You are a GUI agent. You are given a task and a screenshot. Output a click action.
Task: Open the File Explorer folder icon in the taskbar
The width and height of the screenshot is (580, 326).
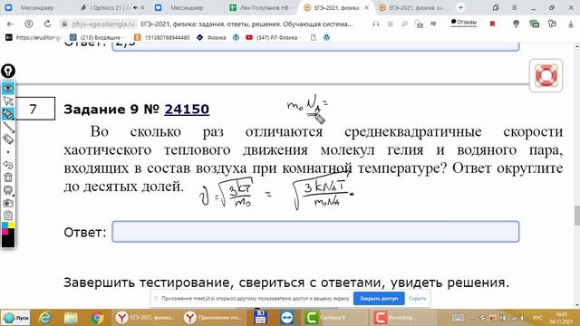pyautogui.click(x=71, y=318)
